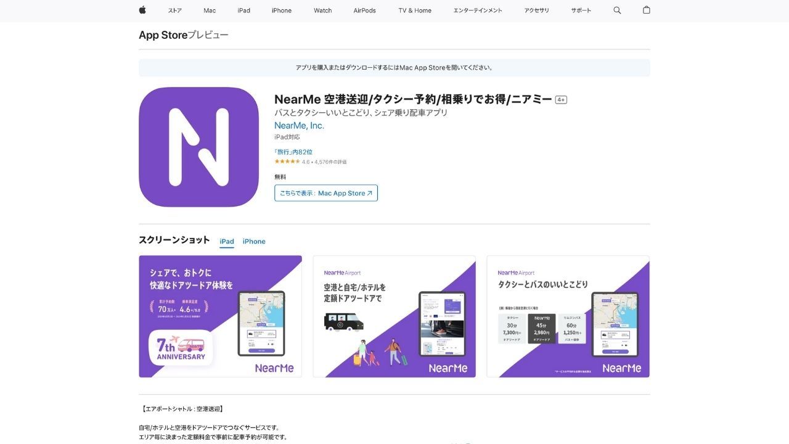Click the subtitle バスとタクシーいいとこどり

(x=361, y=113)
